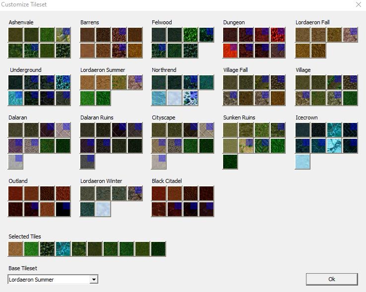Pick Dalaran Ruins dark gray tile in third row
This screenshot has width=366, height=292.
tap(87, 162)
